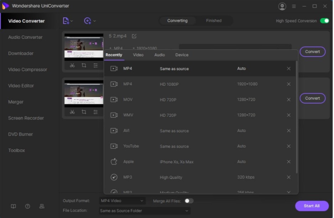Open the Finished tab
Screen dimensions: 334x218
[x=214, y=21]
